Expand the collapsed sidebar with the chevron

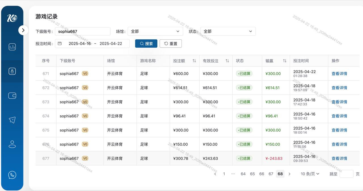click(24, 30)
